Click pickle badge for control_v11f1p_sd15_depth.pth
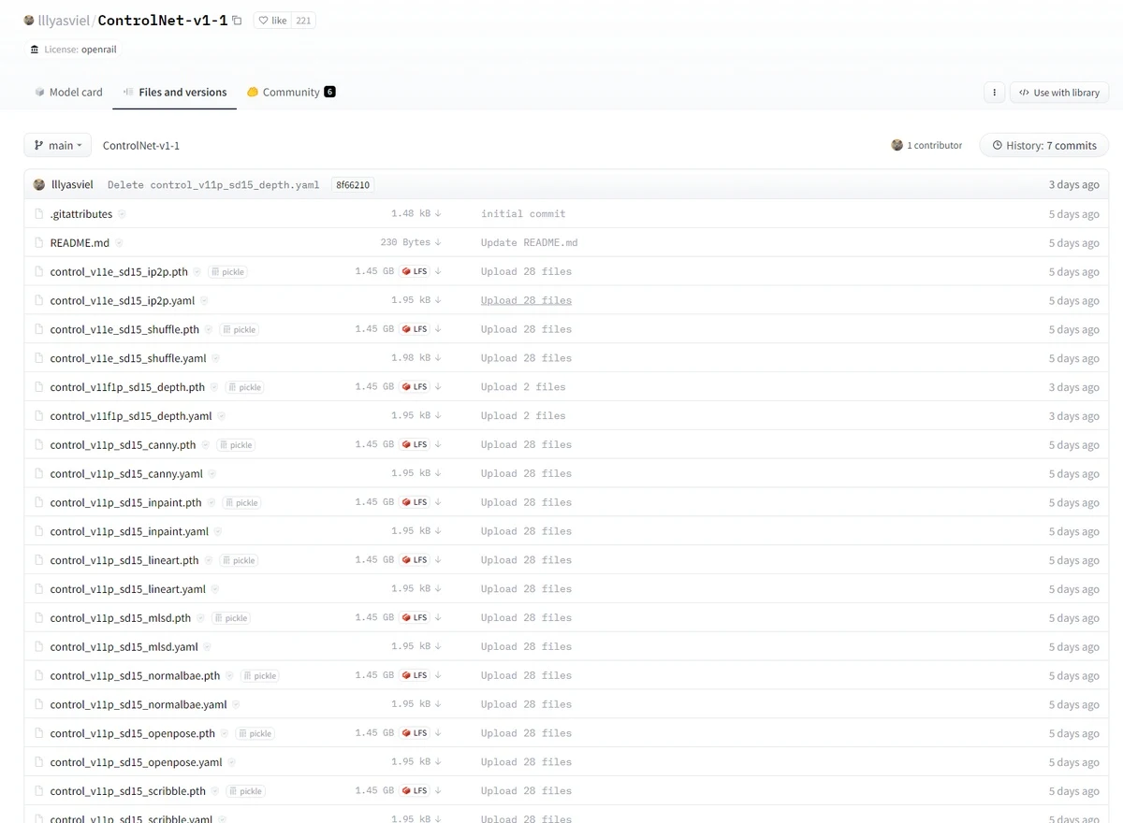This screenshot has height=823, width=1123. click(244, 387)
